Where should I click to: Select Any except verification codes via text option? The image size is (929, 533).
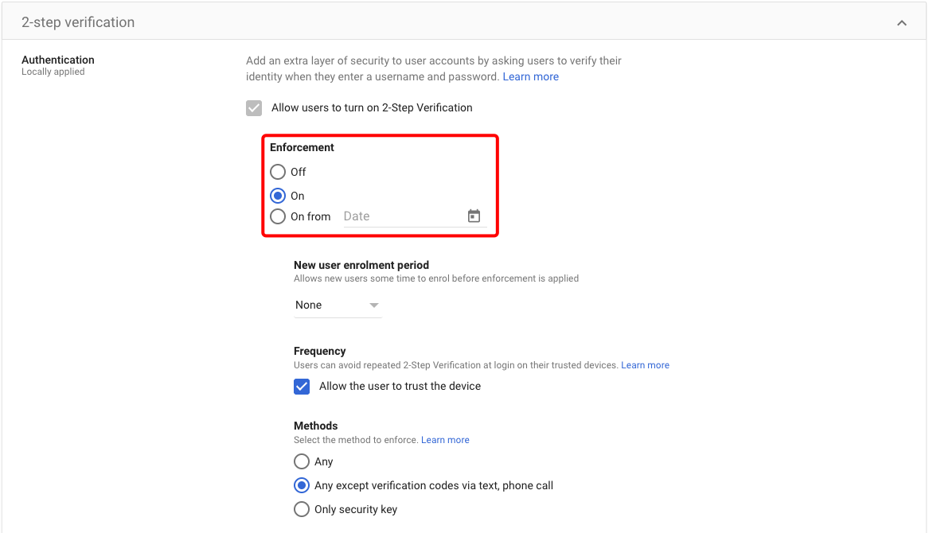(x=302, y=485)
